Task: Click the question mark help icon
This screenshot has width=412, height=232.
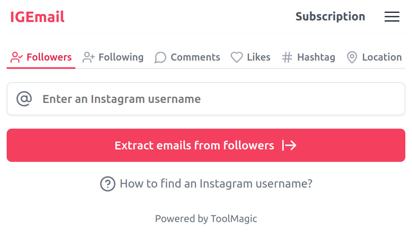Action: coord(108,183)
